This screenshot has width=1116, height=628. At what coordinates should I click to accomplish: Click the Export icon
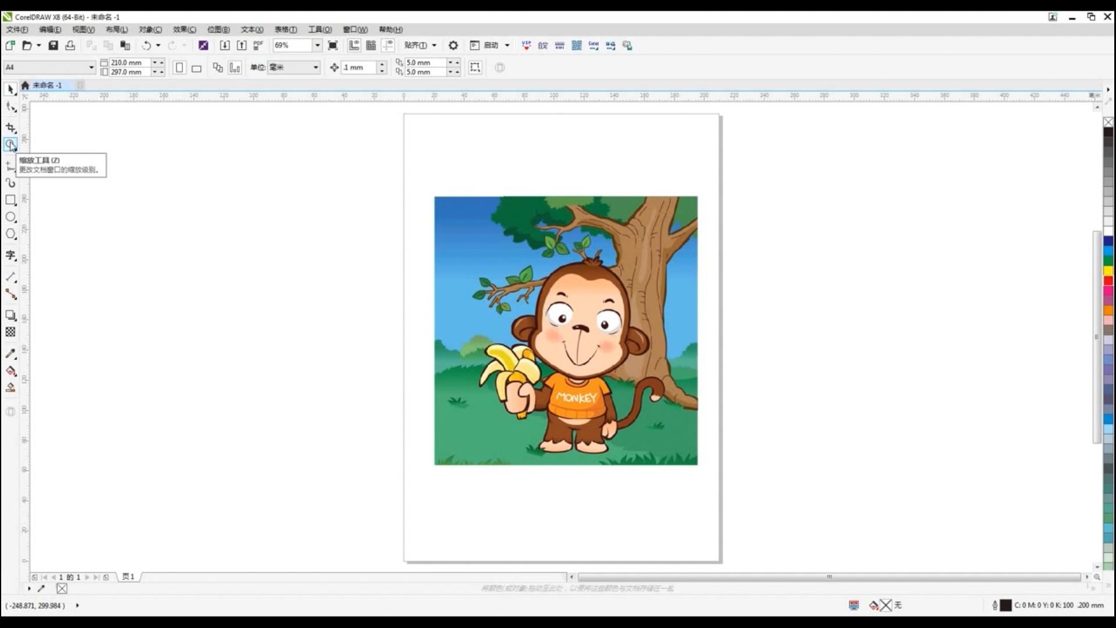242,45
